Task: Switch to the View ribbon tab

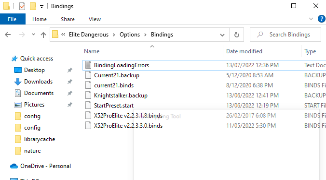Action: click(x=95, y=19)
